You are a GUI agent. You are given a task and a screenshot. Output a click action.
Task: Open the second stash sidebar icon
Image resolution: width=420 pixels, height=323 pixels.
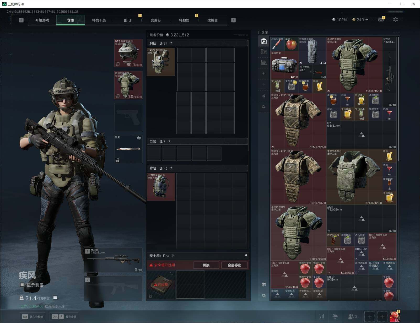pyautogui.click(x=264, y=52)
